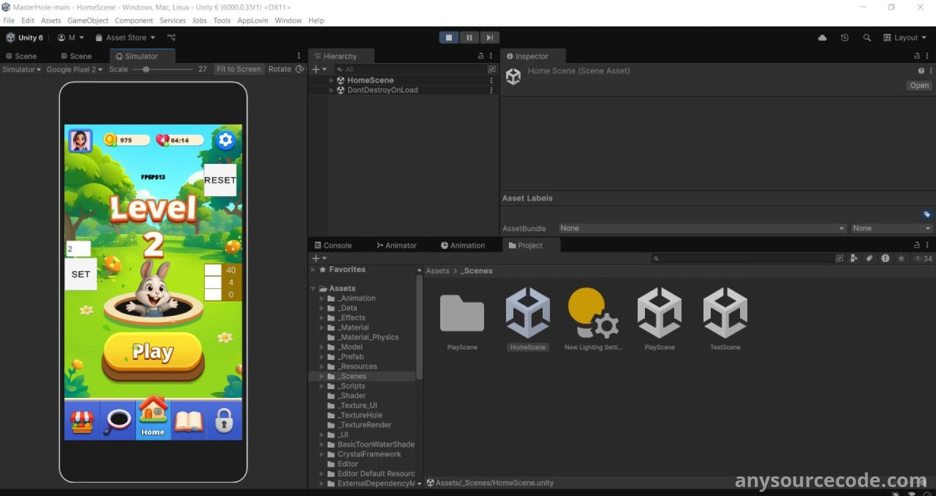Tap the padlock icon in game nav bar
This screenshot has height=496, width=936.
[224, 421]
